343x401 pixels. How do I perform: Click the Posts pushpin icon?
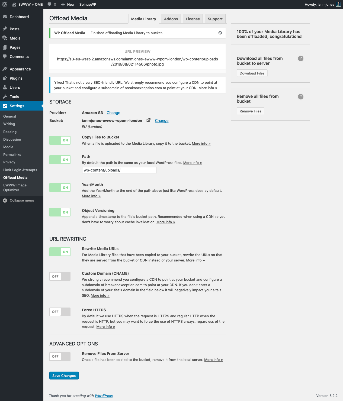coord(5,29)
